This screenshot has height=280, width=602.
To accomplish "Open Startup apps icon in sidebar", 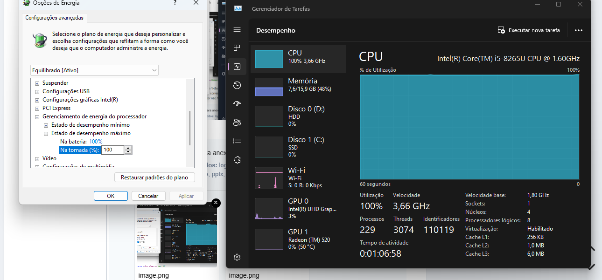I will (x=237, y=104).
